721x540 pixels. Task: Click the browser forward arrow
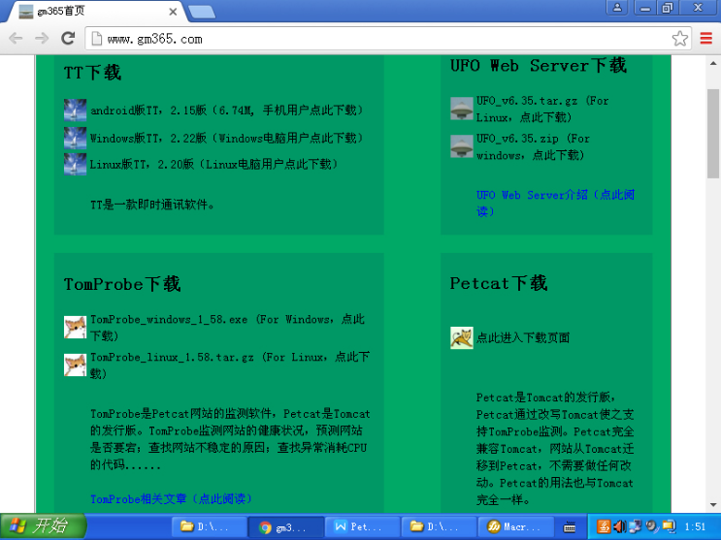(42, 39)
